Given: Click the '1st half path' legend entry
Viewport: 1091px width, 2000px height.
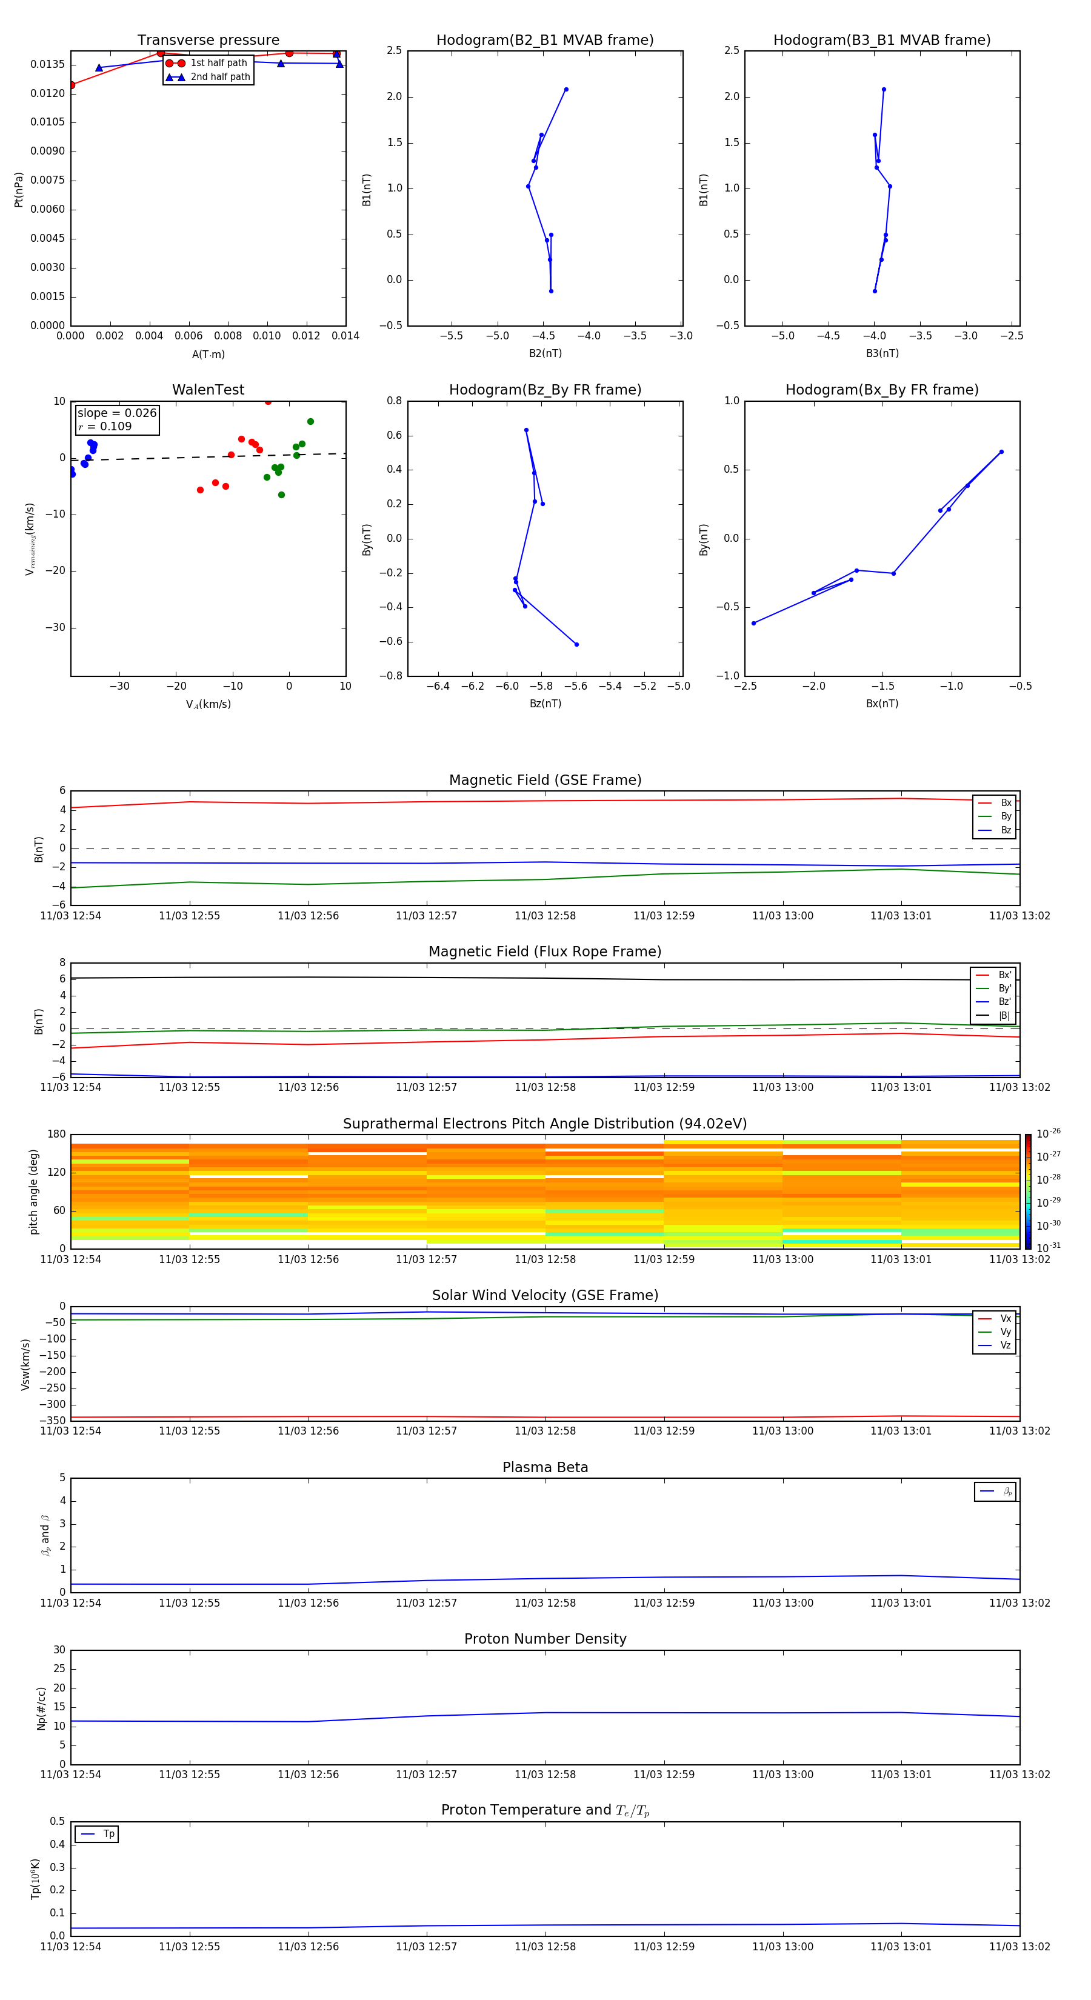Looking at the screenshot, I should pos(207,63).
